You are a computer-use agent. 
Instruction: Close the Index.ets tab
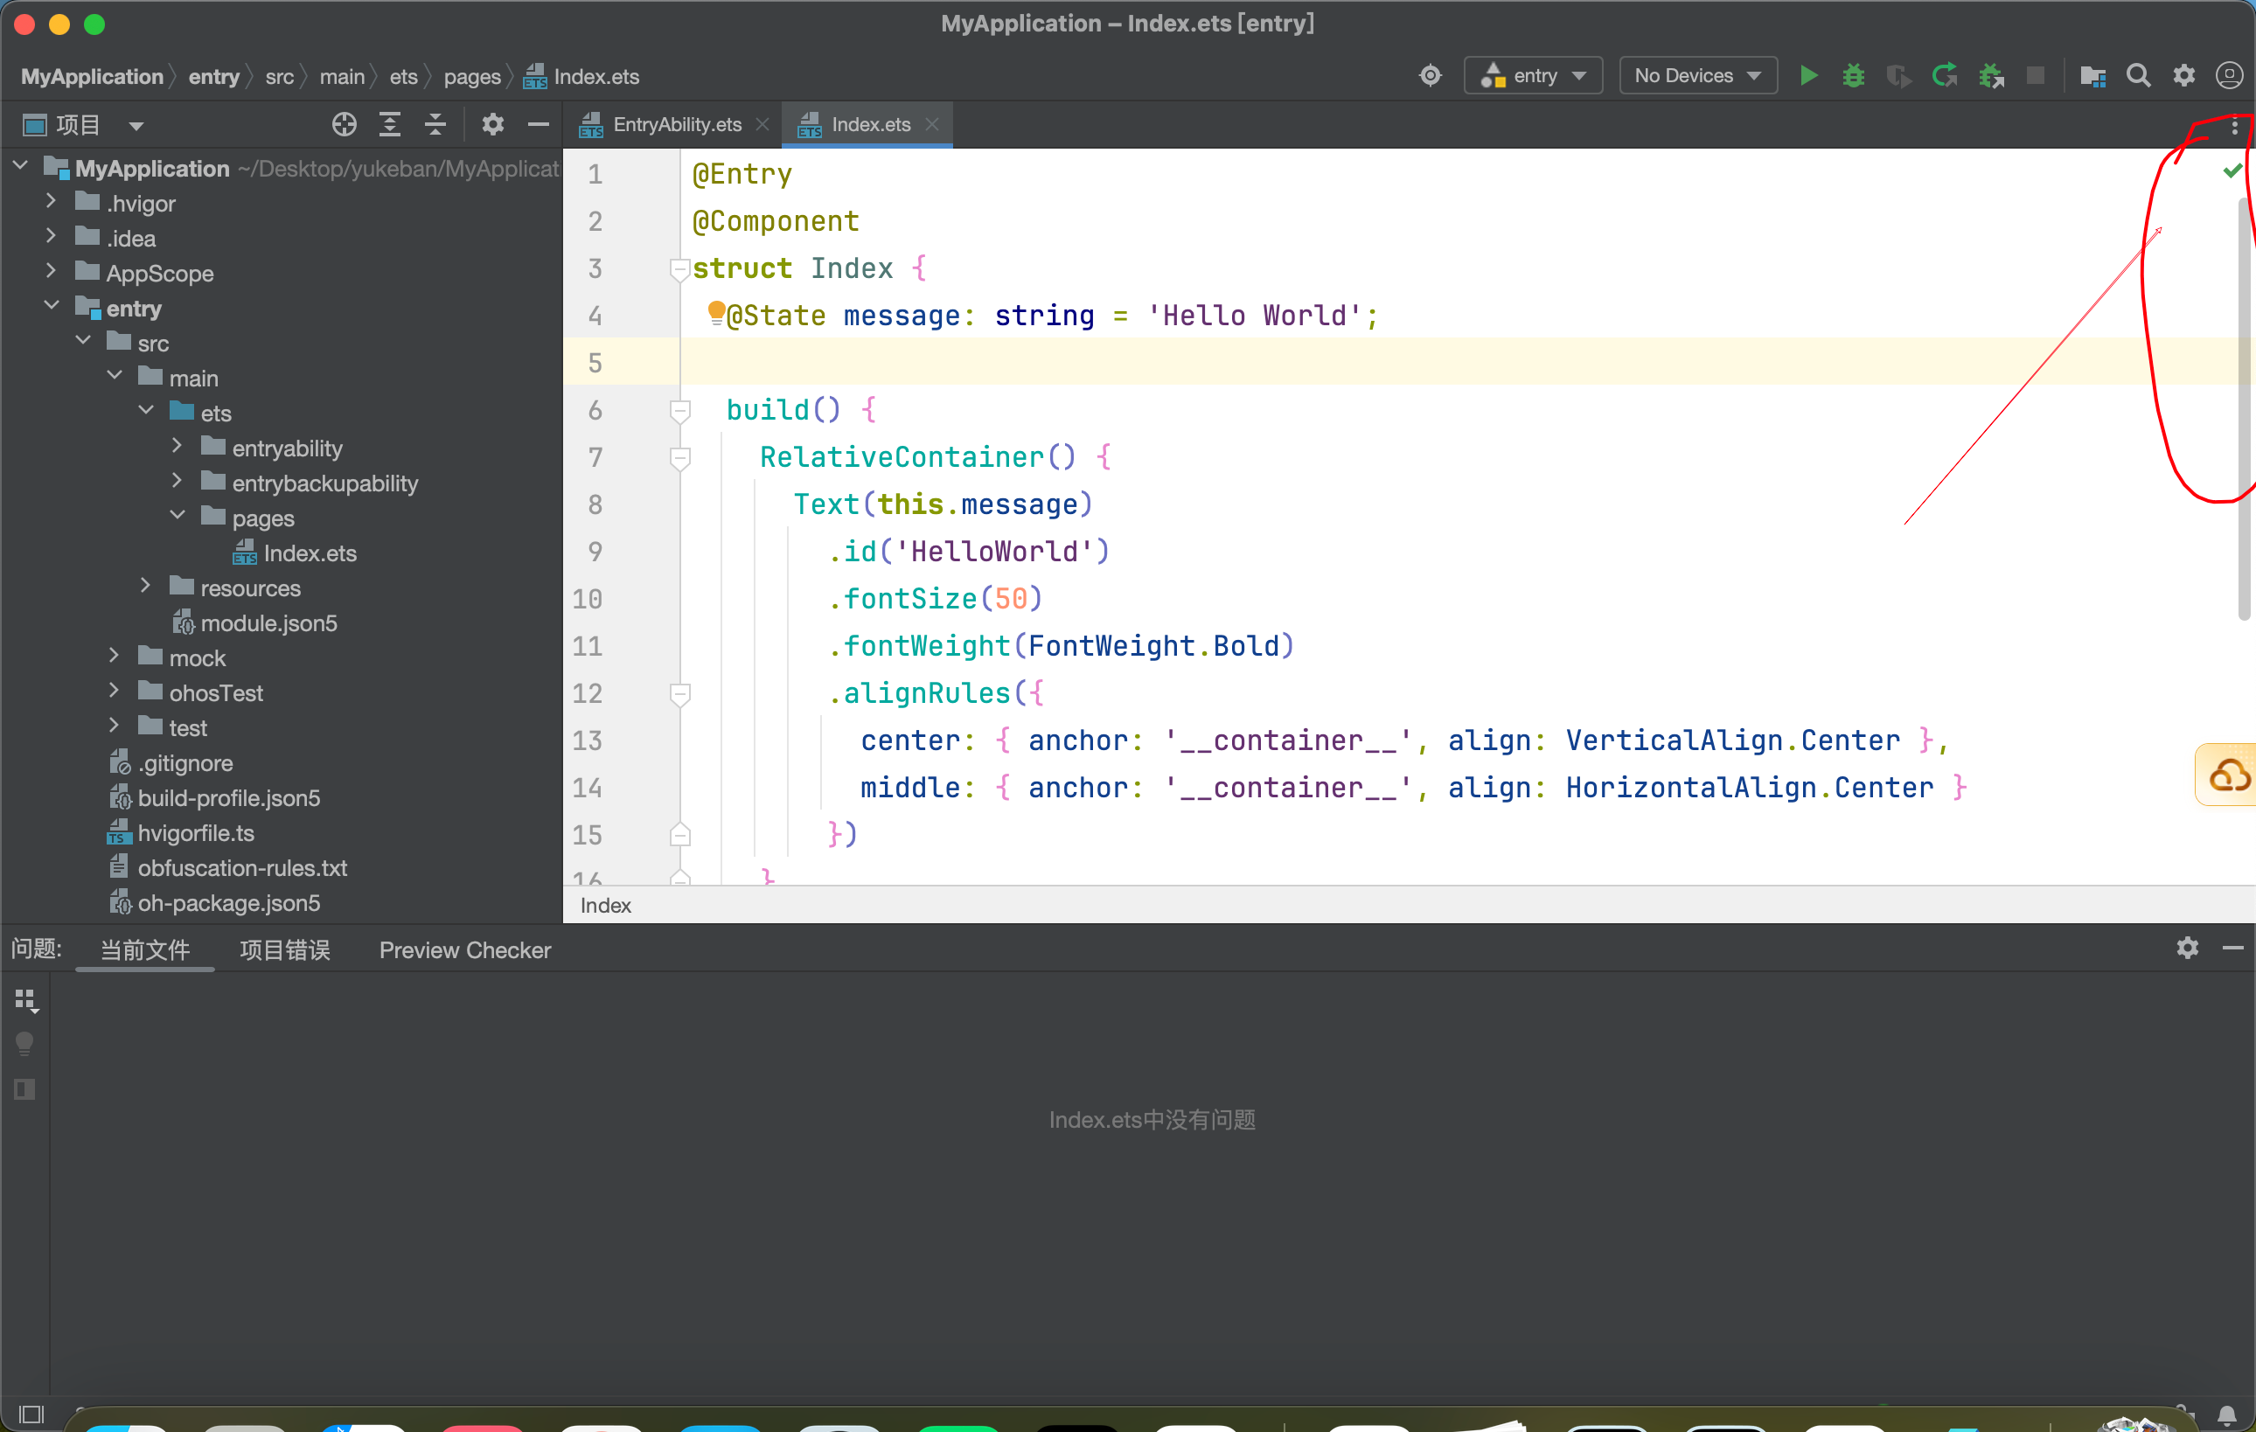pyautogui.click(x=932, y=124)
